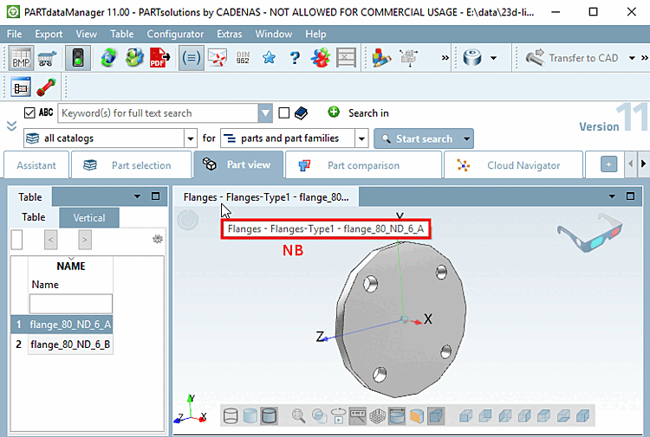The width and height of the screenshot is (650, 437).
Task: Click the globe refresh arrows icon
Action: coord(108,58)
